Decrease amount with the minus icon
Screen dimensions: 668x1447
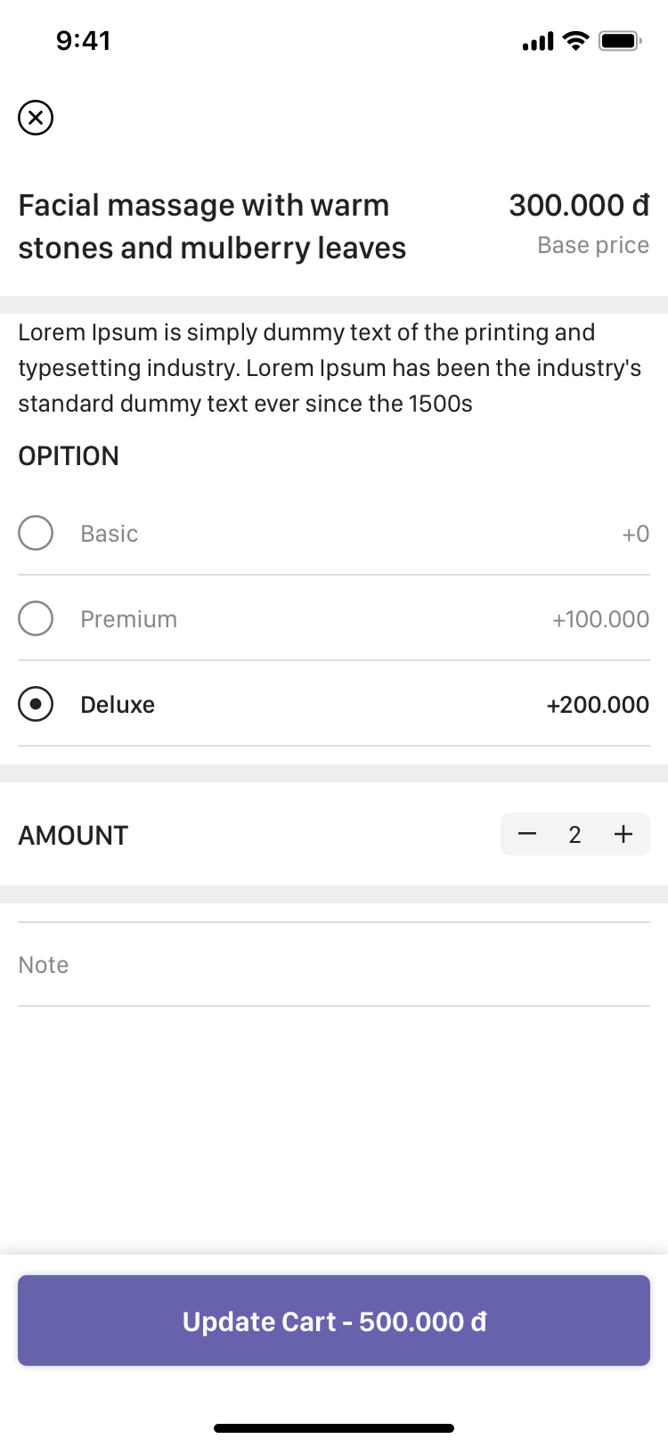tap(527, 834)
